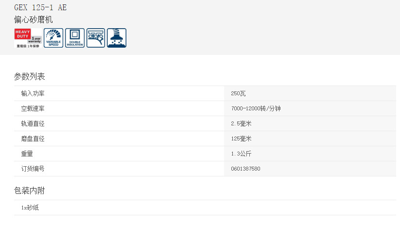400x225 pixels.
Task: Select the 空载速率 row label
Action: 33,108
